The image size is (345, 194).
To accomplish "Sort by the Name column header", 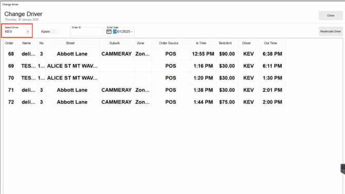I will tap(26, 43).
